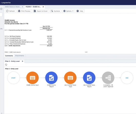This screenshot has width=136, height=114.
Task: Expand the left sidebar chevron at bottom
Action: [x=2, y=113]
